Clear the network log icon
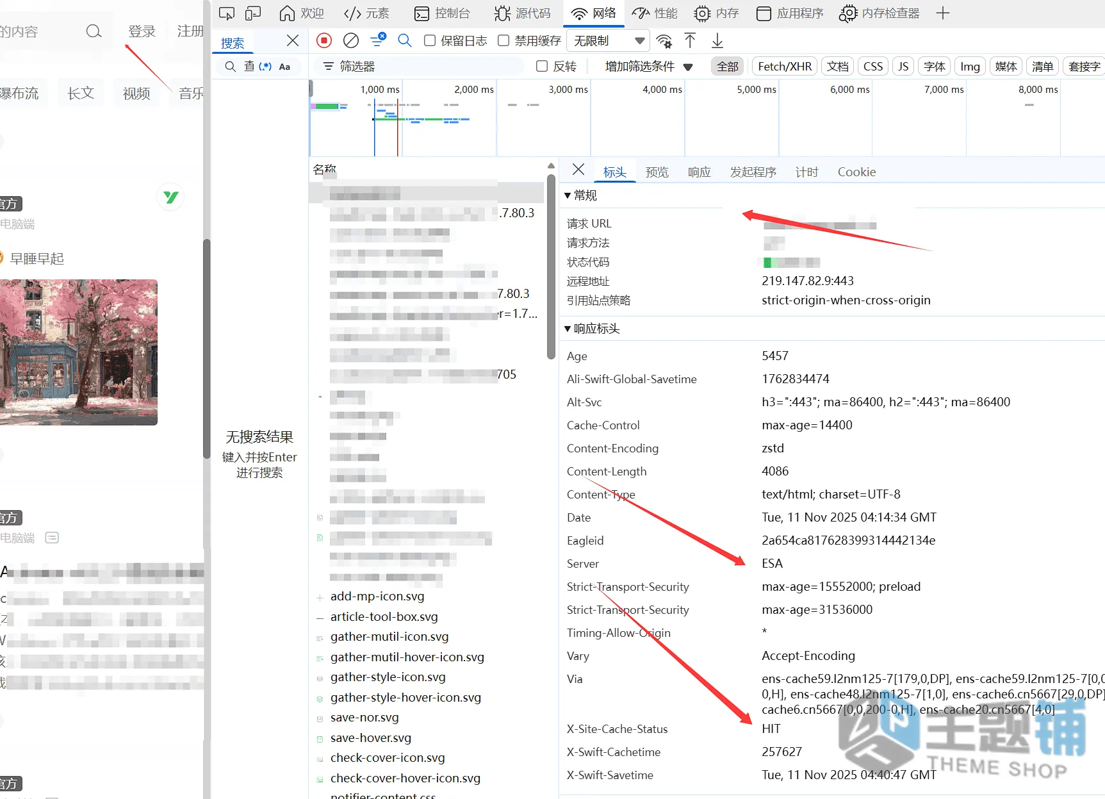1105x799 pixels. pyautogui.click(x=351, y=41)
